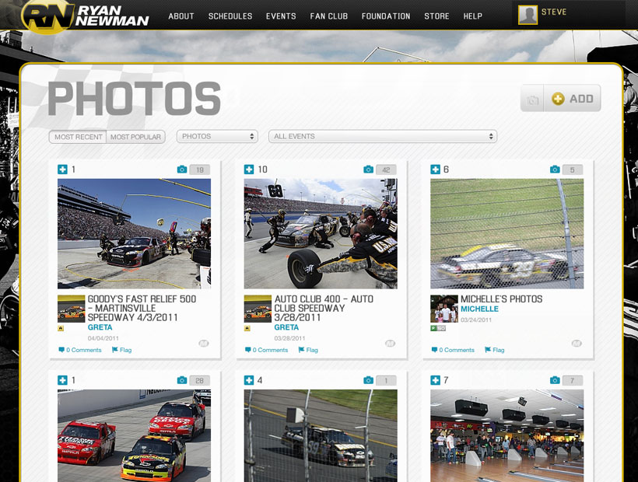Image resolution: width=638 pixels, height=482 pixels.
Task: Open the Auto Club pit crew photo
Action: (x=321, y=234)
